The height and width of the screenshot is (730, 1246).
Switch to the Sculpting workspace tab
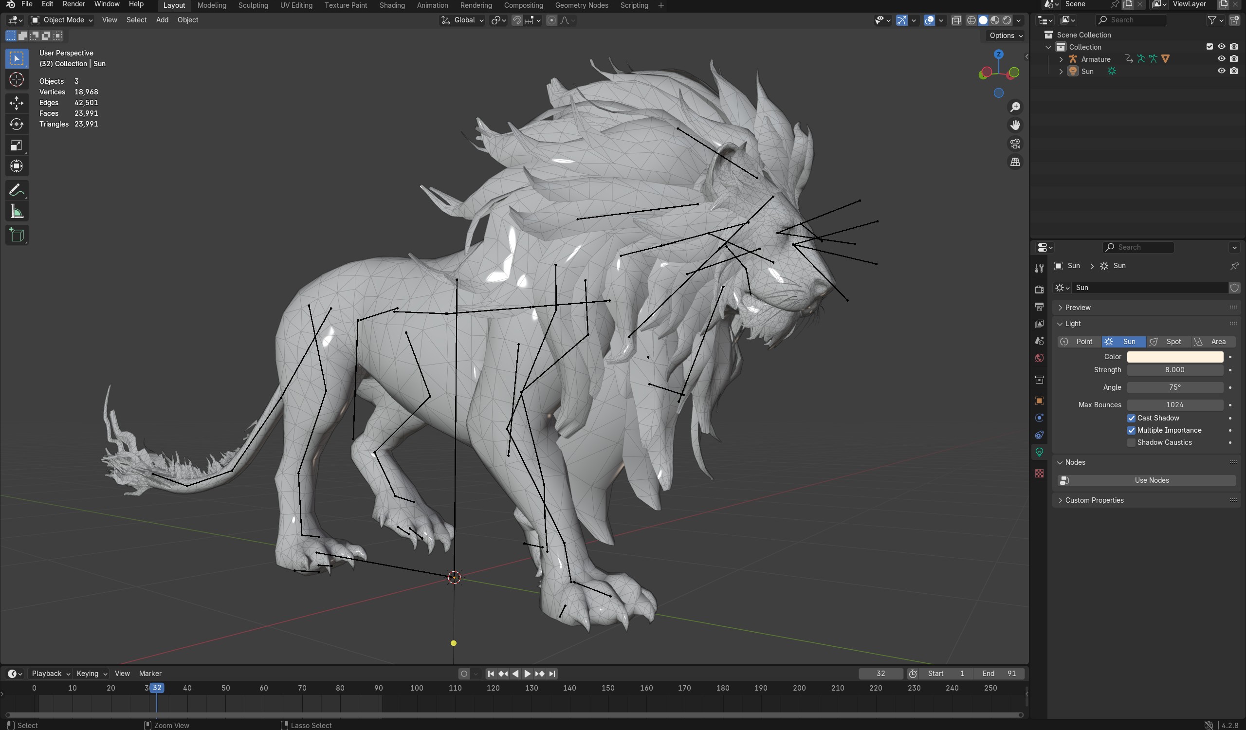coord(253,5)
